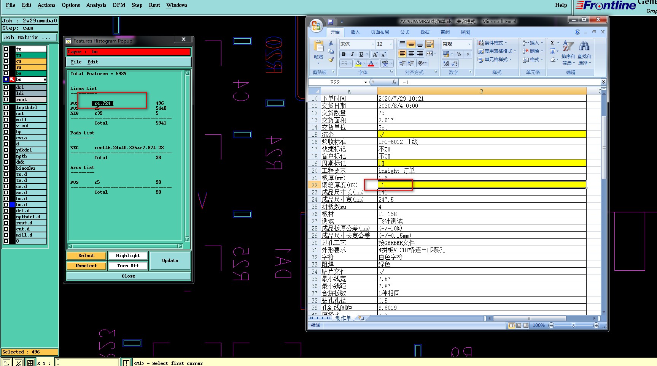Screen dimensions: 657x366
Task: Click the Highlight button
Action: click(128, 256)
